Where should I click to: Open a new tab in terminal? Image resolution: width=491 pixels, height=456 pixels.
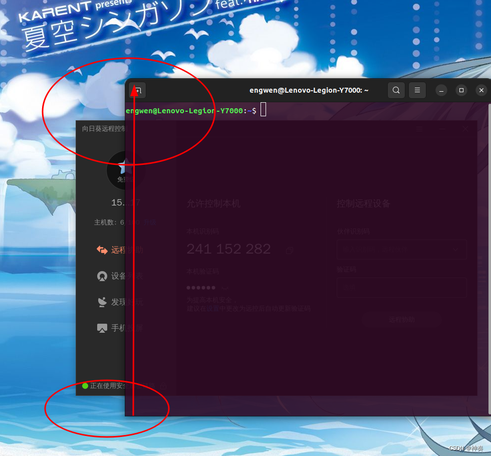point(137,91)
